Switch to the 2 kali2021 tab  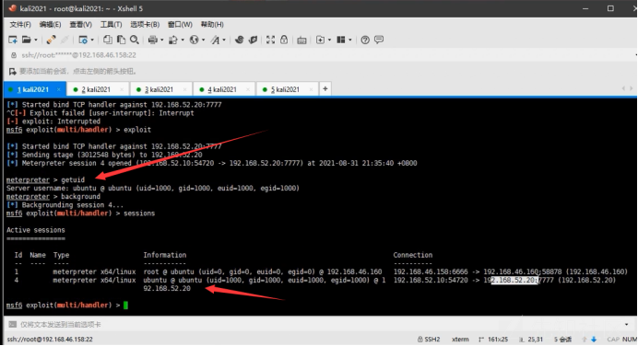point(98,89)
